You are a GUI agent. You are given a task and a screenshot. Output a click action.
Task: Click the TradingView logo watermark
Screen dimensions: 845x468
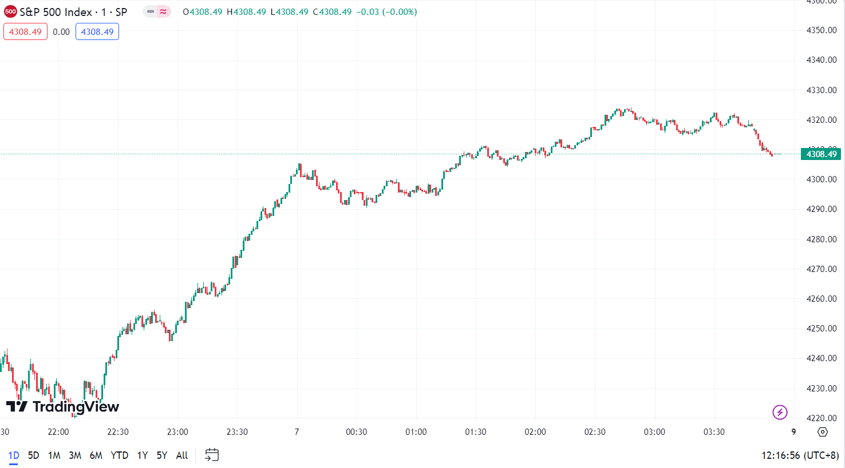(x=62, y=407)
